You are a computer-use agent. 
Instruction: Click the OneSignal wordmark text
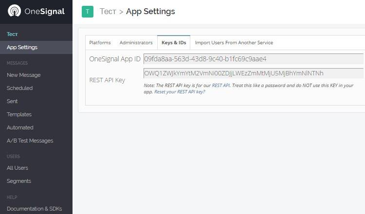44,11
